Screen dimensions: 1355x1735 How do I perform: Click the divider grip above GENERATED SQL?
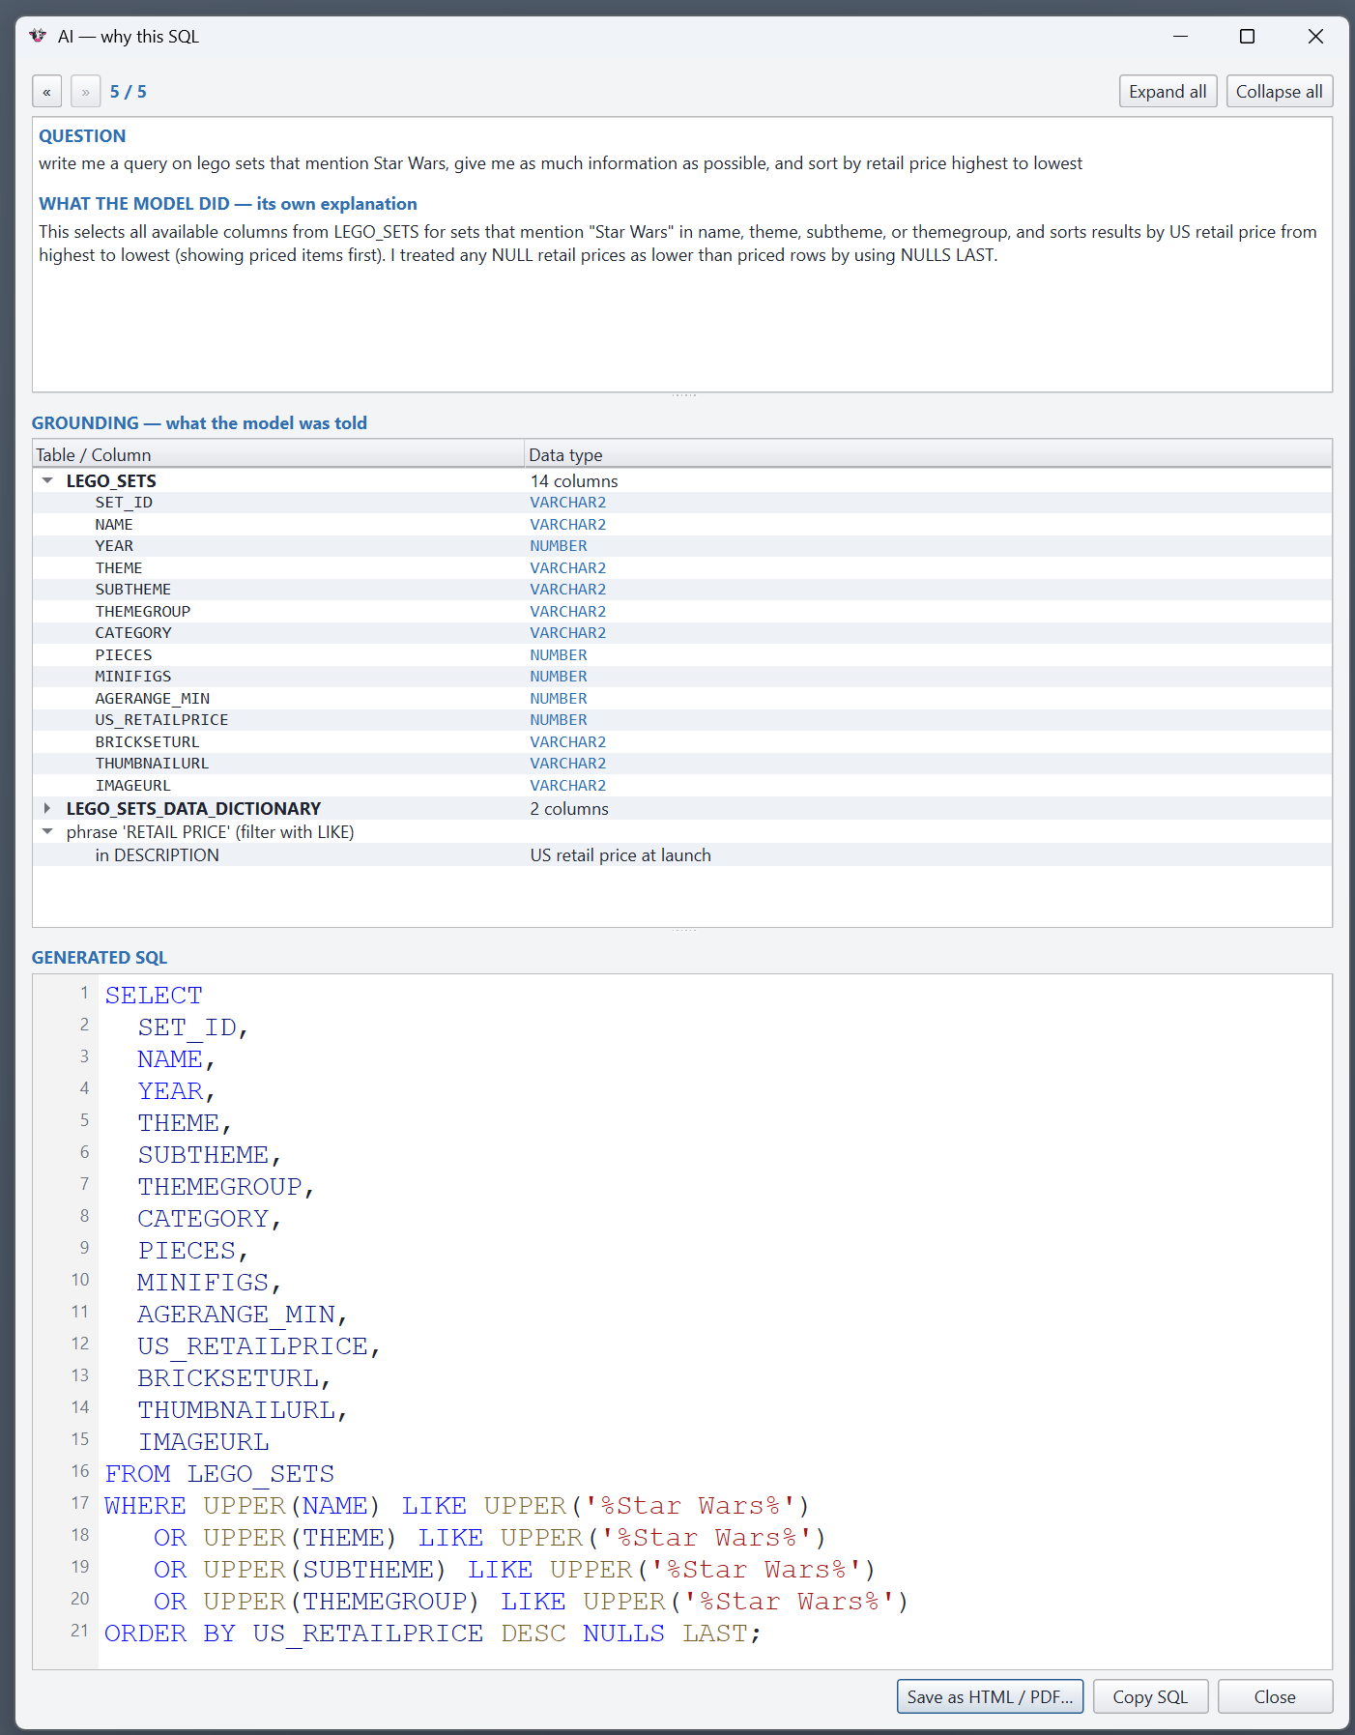[683, 931]
